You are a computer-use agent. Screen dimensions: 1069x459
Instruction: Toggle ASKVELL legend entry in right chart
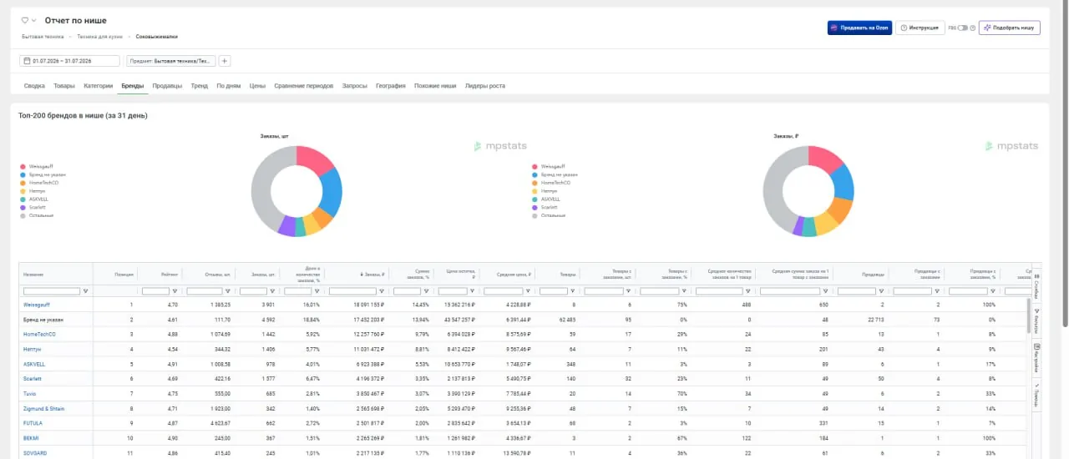click(x=546, y=199)
